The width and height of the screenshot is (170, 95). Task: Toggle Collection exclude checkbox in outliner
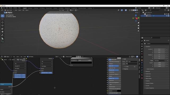[x=165, y=14]
